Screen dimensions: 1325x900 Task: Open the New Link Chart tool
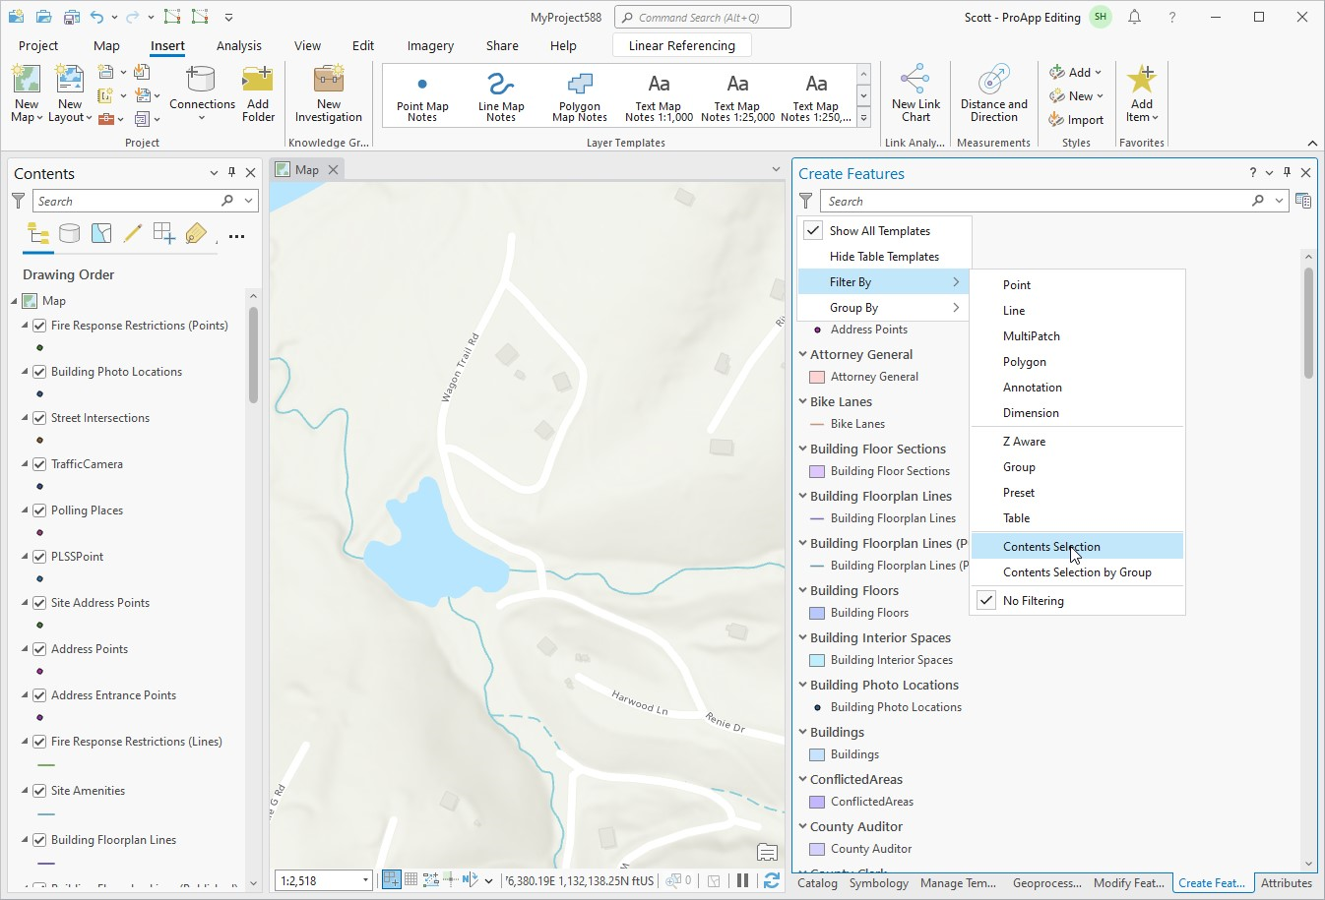[x=915, y=94]
